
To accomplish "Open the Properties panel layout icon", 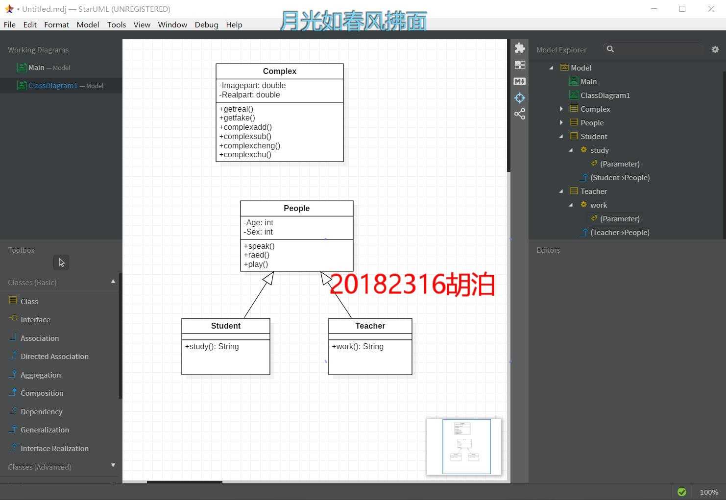I will (520, 65).
